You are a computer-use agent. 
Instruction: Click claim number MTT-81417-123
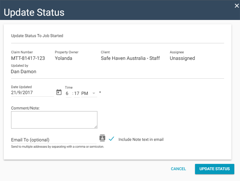[x=28, y=58]
